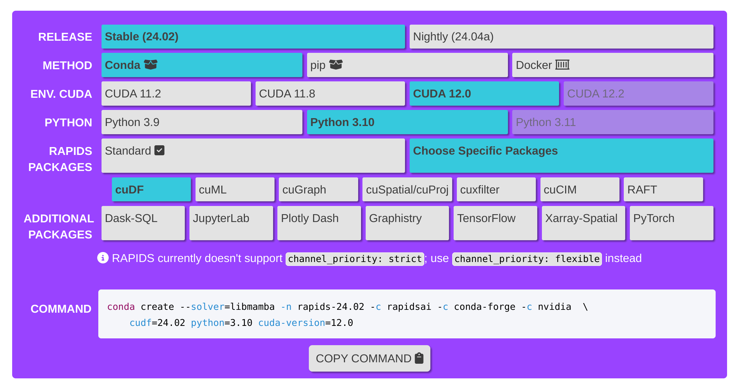Screen dimensions: 736x388
Task: Expand Choose Specific Packages option
Action: coord(561,156)
